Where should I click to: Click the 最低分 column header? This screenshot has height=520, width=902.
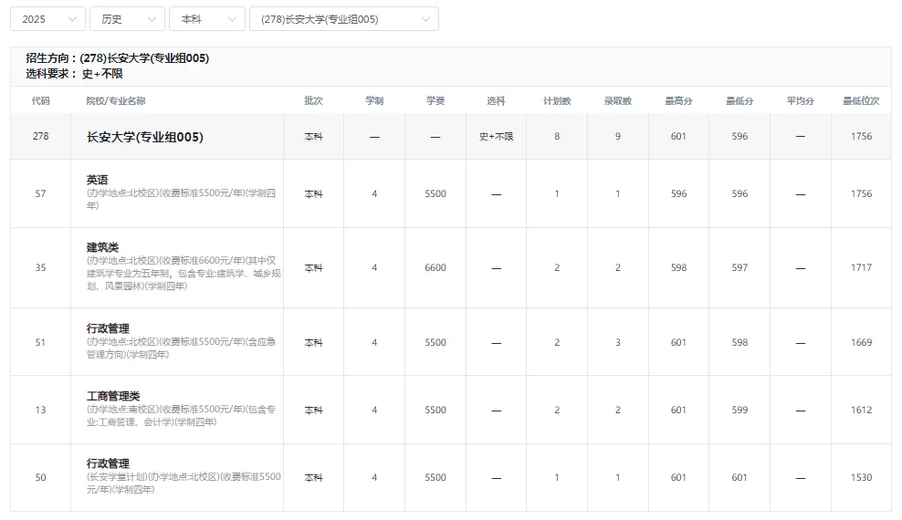pyautogui.click(x=739, y=100)
